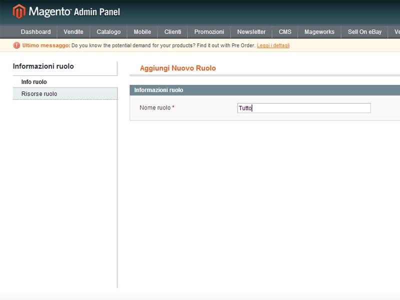400x300 pixels.
Task: Open the Newsletter menu
Action: [x=251, y=32]
